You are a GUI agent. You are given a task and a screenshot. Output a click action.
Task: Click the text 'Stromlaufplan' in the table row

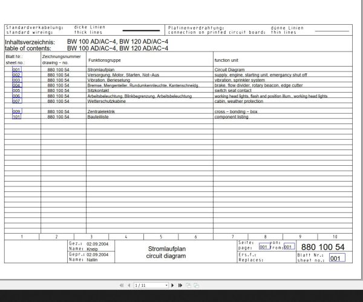pyautogui.click(x=101, y=70)
